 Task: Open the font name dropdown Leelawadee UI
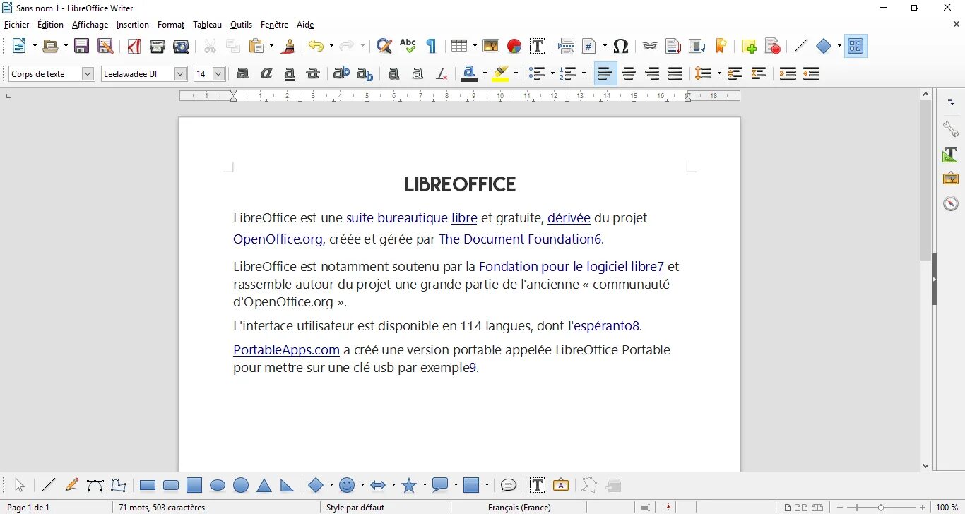(180, 73)
